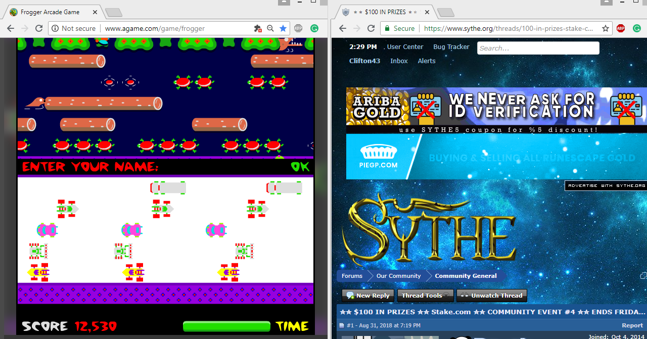Click the New Reply button
647x339 pixels.
pos(367,296)
